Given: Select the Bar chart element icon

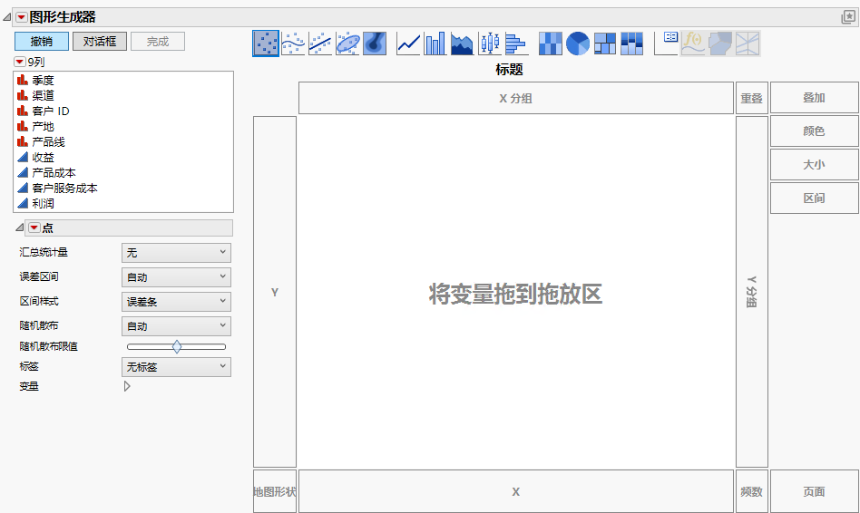Looking at the screenshot, I should pos(435,44).
